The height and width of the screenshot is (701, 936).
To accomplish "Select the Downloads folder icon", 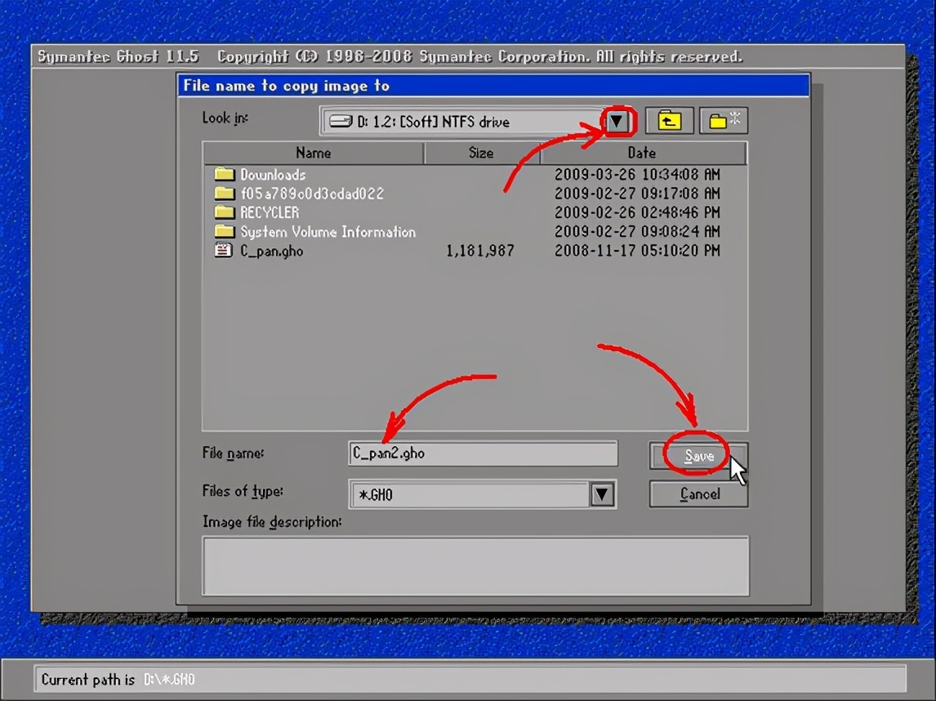I will click(224, 174).
